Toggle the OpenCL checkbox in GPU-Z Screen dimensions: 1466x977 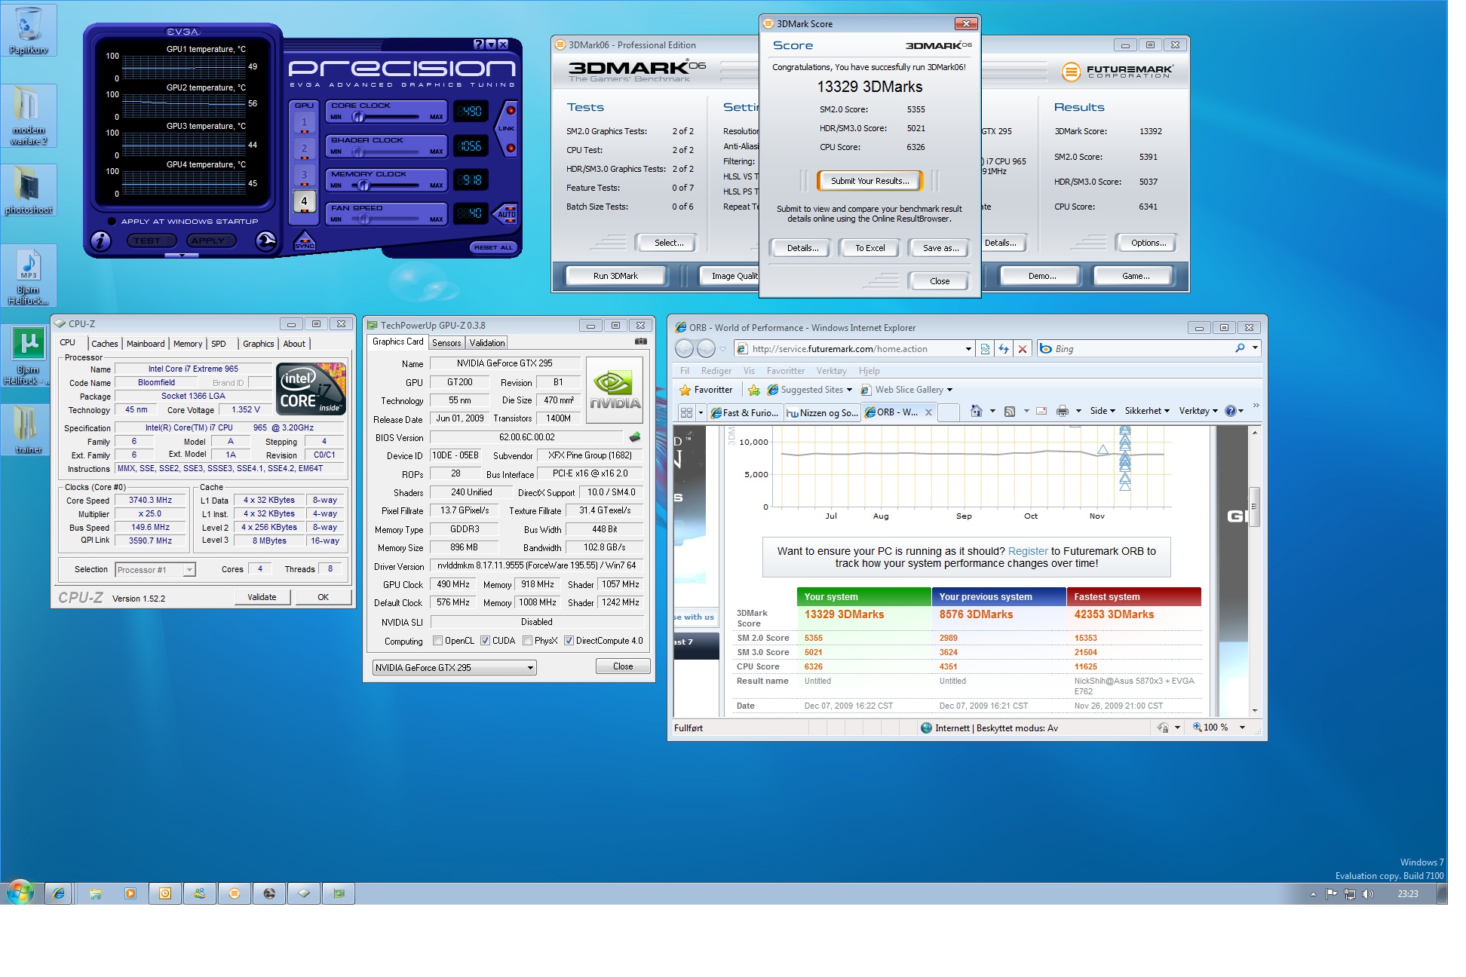(437, 641)
